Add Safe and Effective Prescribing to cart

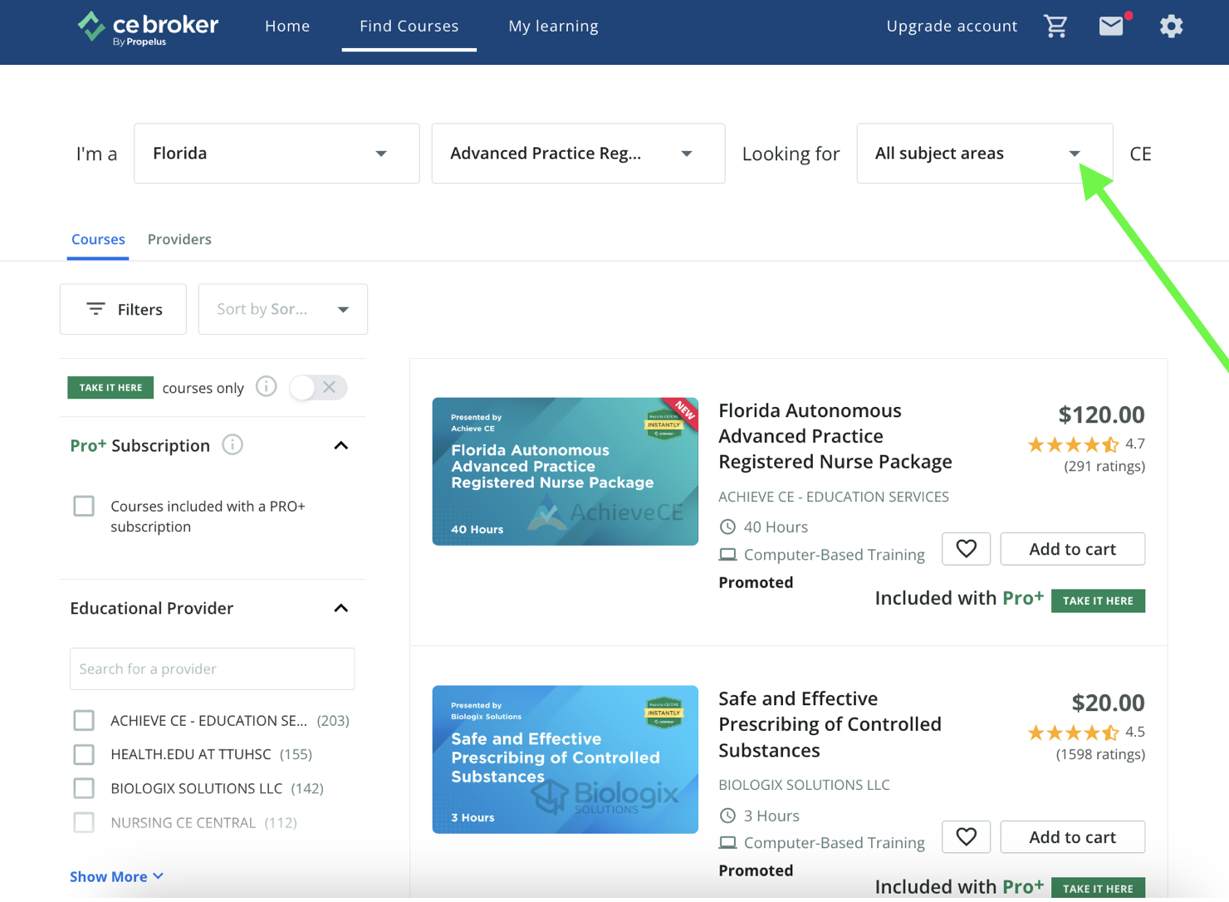[x=1072, y=836]
